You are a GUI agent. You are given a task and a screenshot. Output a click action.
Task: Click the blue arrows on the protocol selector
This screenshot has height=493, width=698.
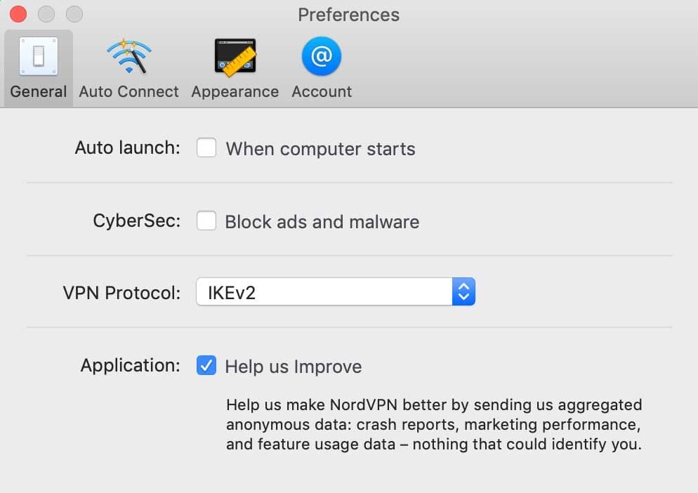tap(463, 292)
